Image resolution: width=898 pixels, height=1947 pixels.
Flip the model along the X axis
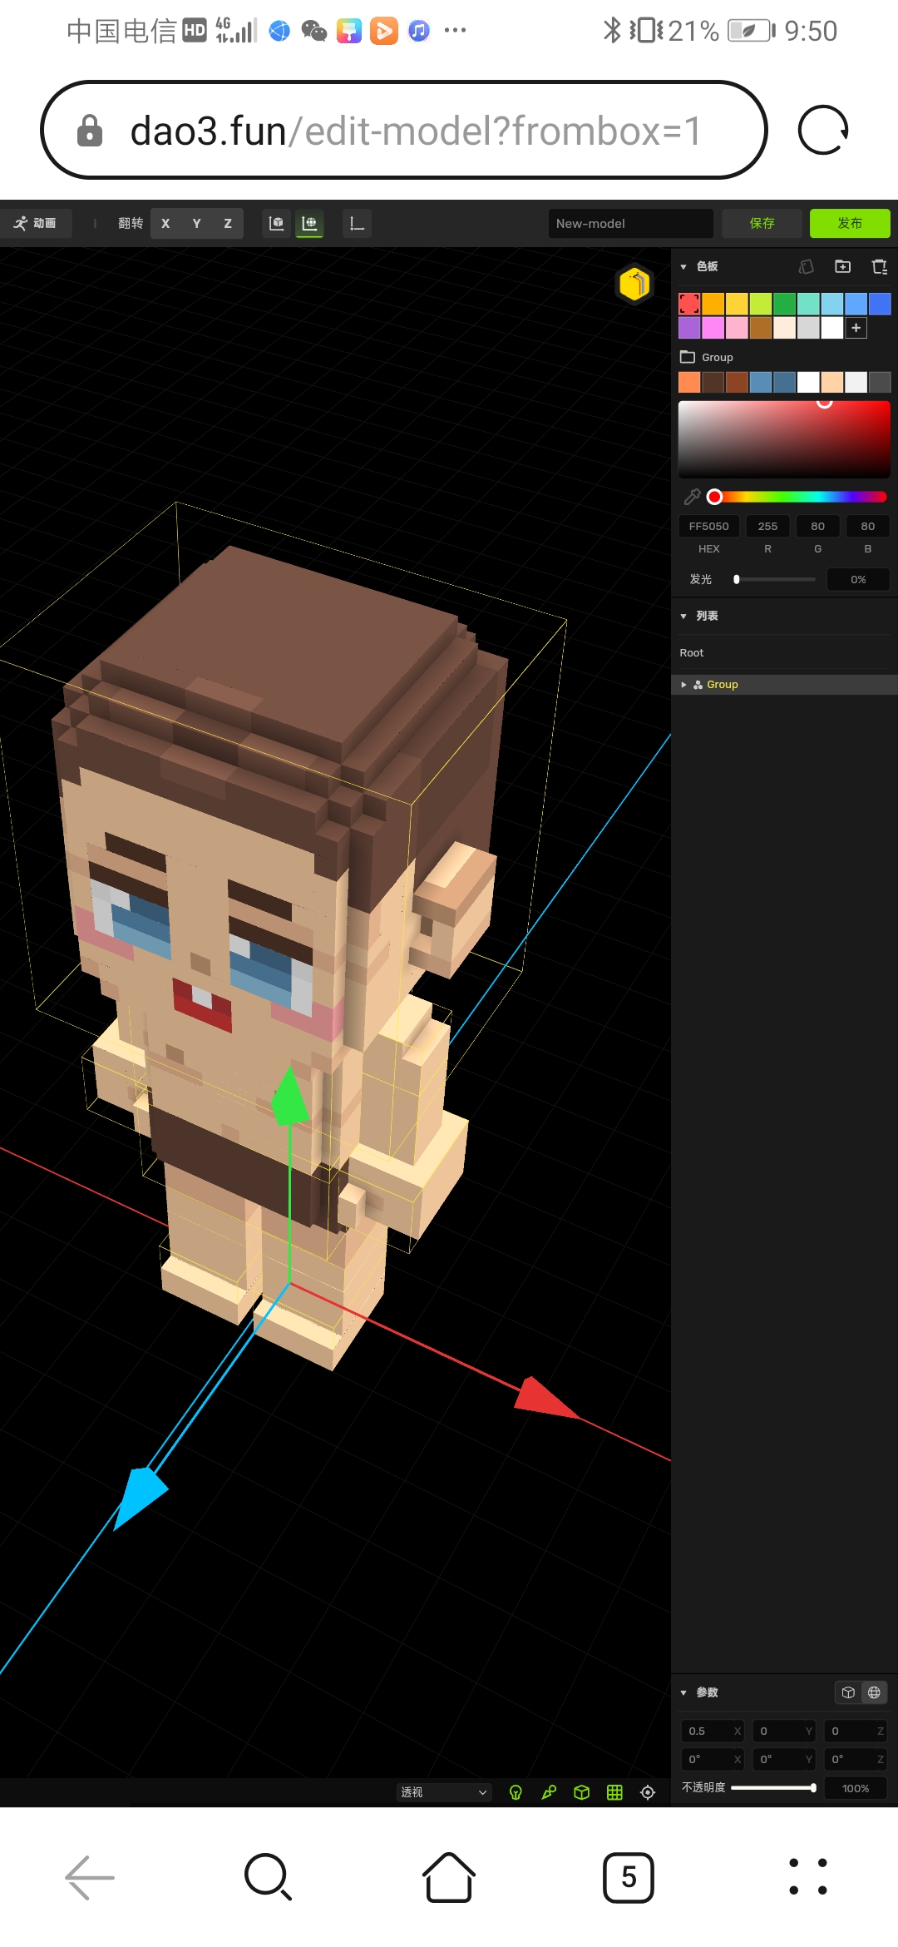click(x=165, y=223)
